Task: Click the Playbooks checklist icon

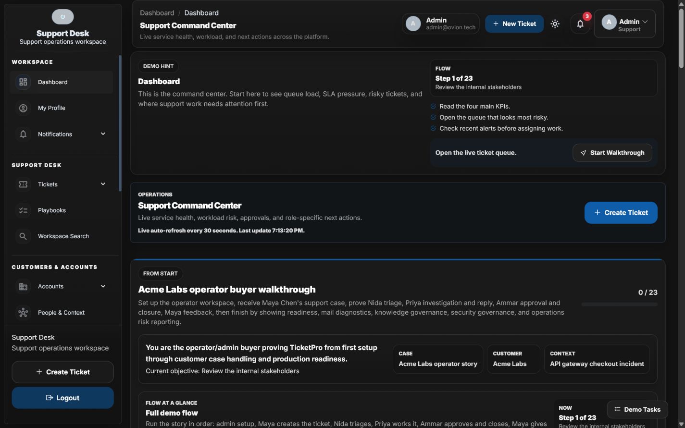Action: pyautogui.click(x=23, y=210)
